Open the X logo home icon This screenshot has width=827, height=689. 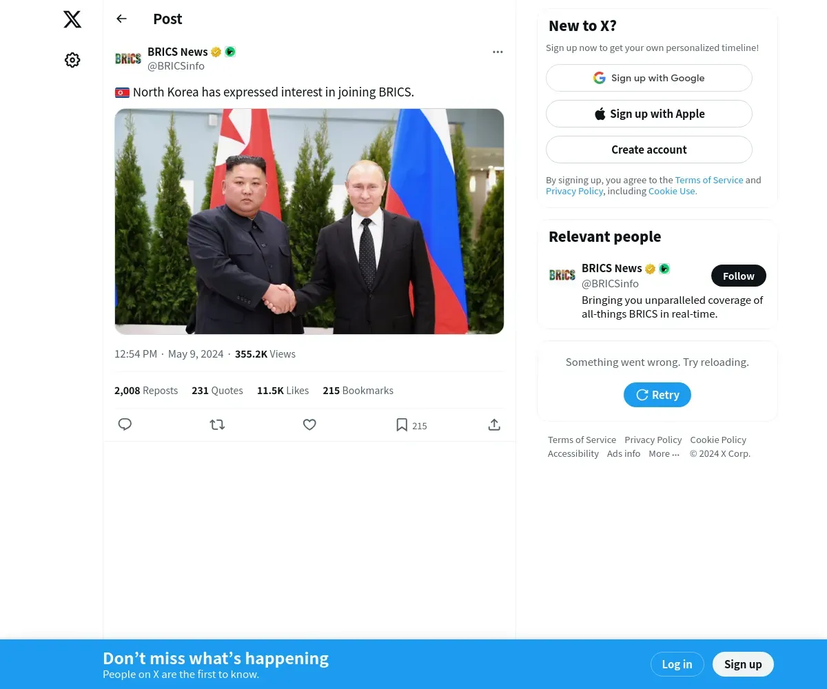72,19
